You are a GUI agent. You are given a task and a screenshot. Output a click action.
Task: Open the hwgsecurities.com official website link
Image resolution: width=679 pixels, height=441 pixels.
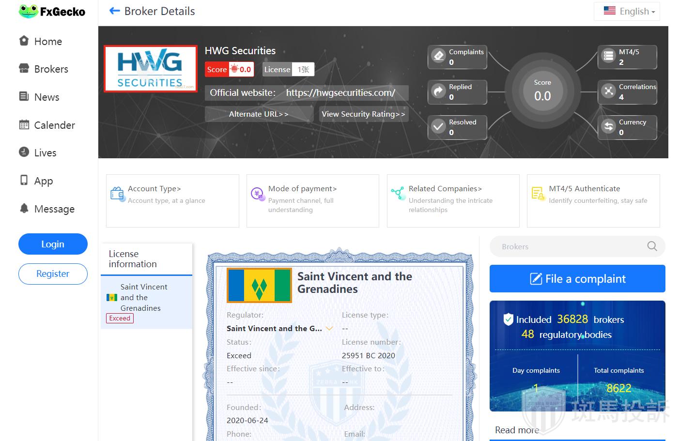pyautogui.click(x=340, y=93)
